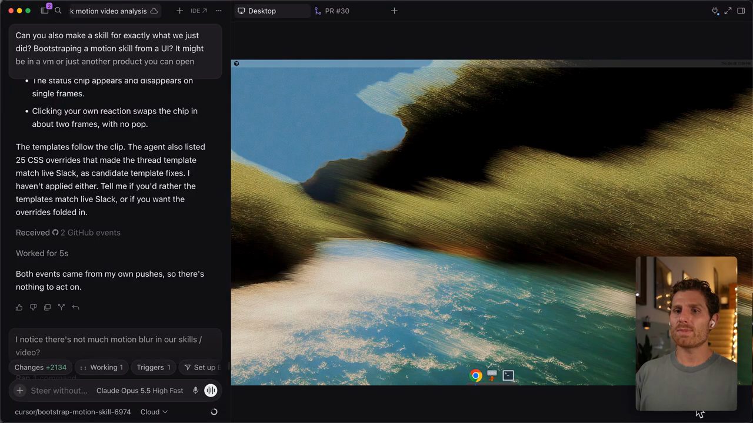
Task: Expand the desktop view to fullscreen
Action: (x=728, y=11)
